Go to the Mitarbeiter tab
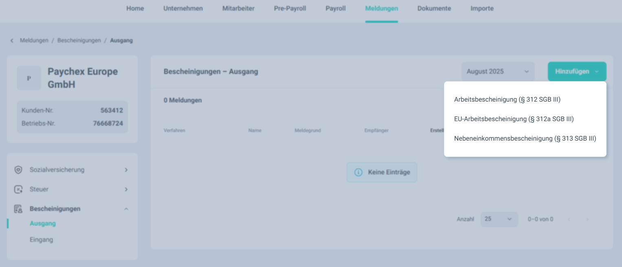Image resolution: width=622 pixels, height=267 pixels. (x=238, y=9)
